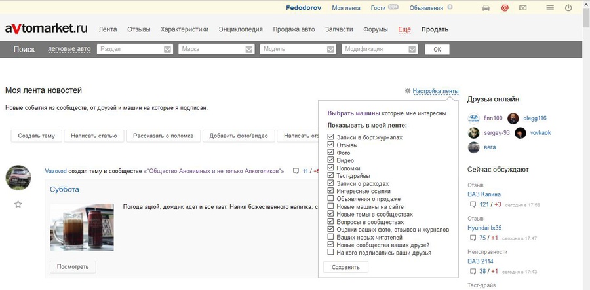
Task: Uncheck the Поломки checkbox
Action: pos(330,168)
